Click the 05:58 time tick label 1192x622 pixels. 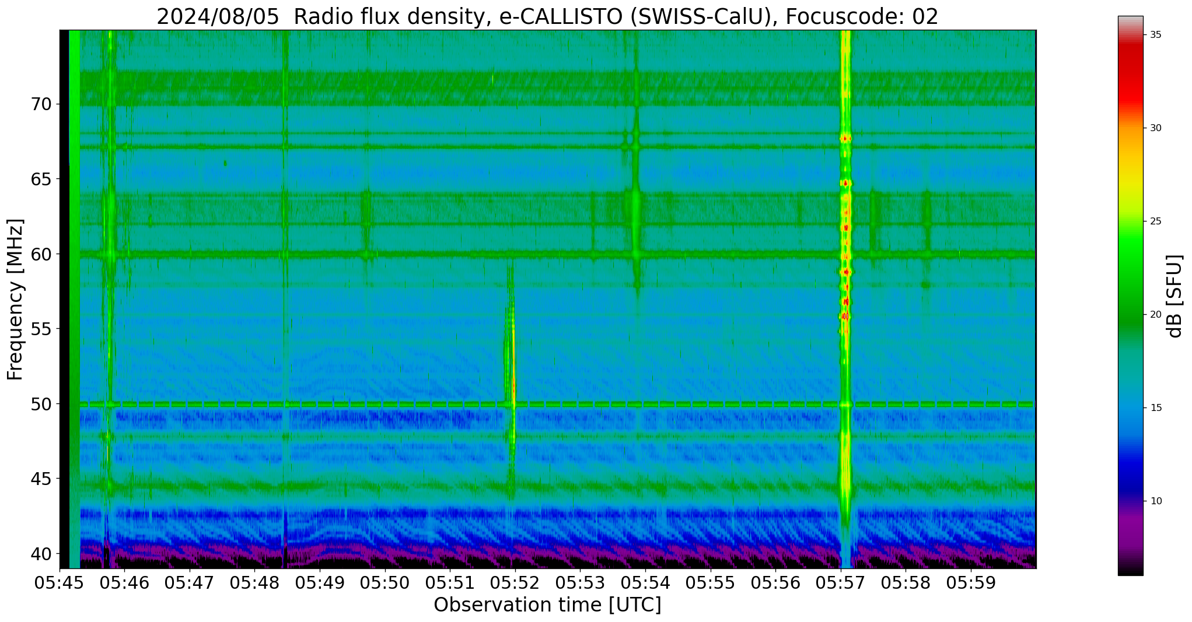(906, 582)
